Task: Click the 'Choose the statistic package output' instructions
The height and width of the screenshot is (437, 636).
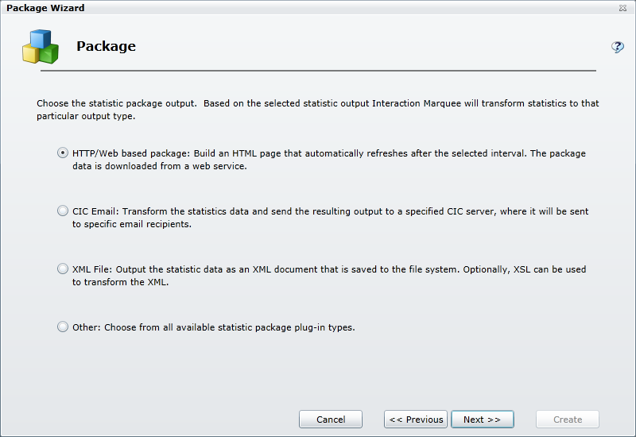Action: (x=318, y=110)
